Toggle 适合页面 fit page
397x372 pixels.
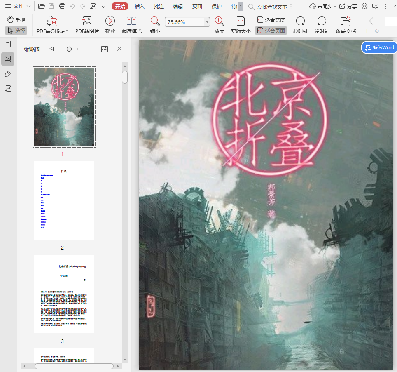271,31
